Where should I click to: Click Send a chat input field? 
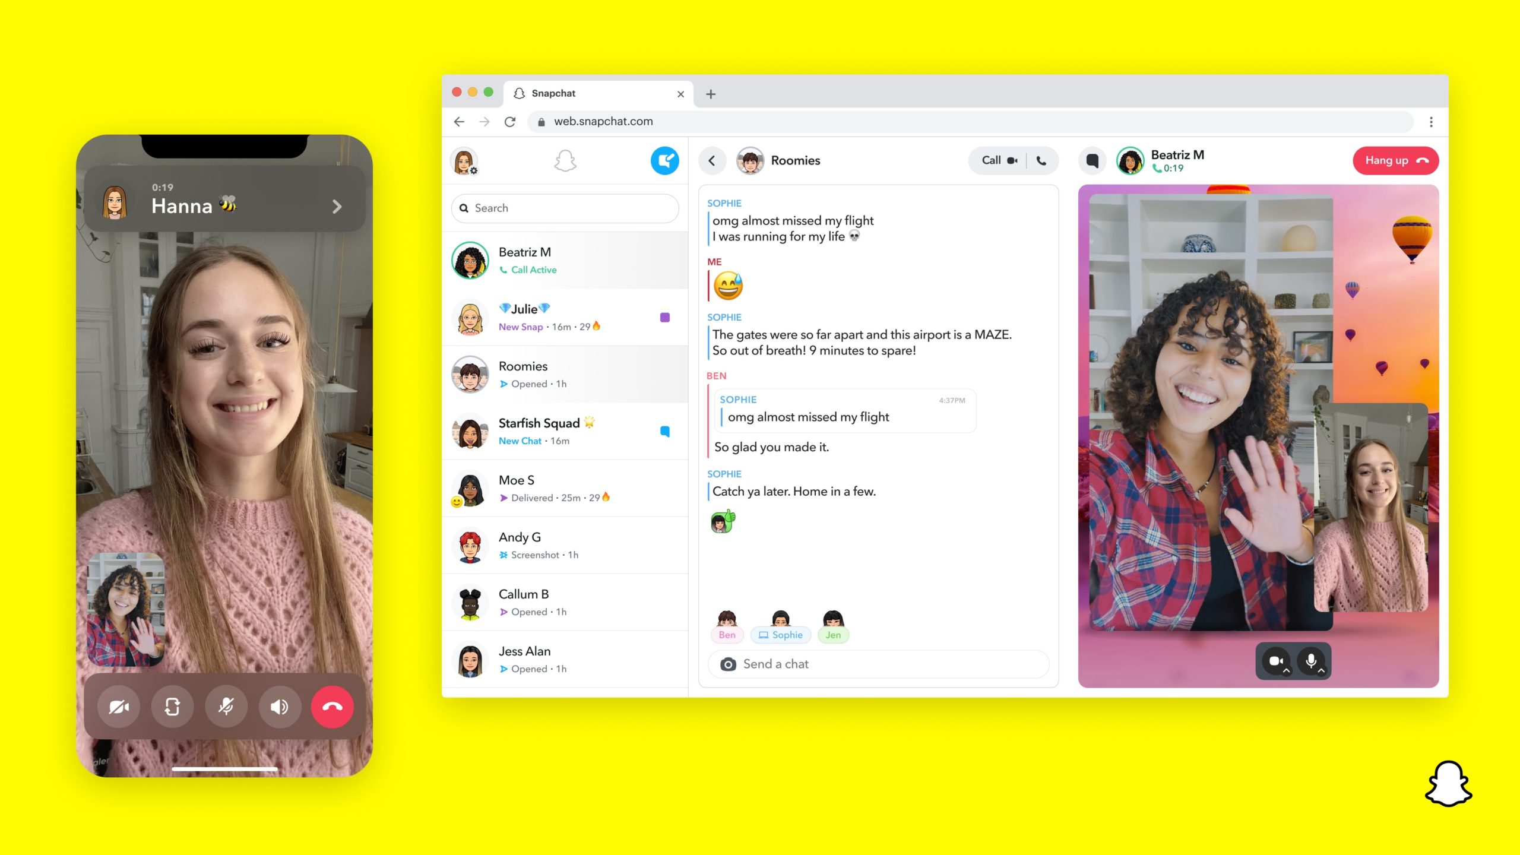pyautogui.click(x=876, y=663)
